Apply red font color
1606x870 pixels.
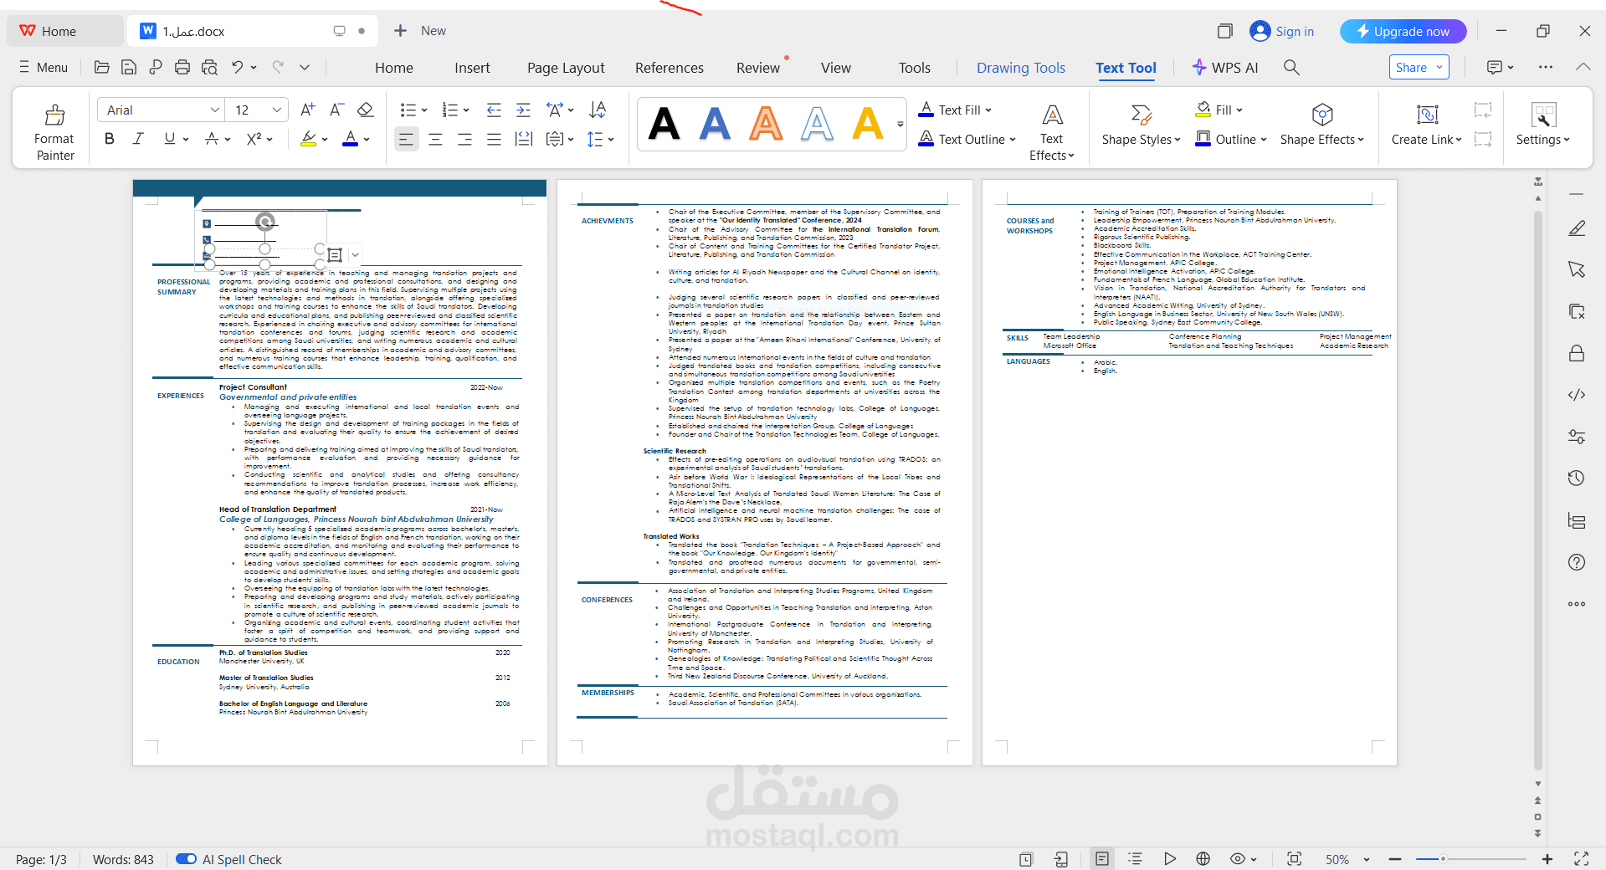coord(351,139)
